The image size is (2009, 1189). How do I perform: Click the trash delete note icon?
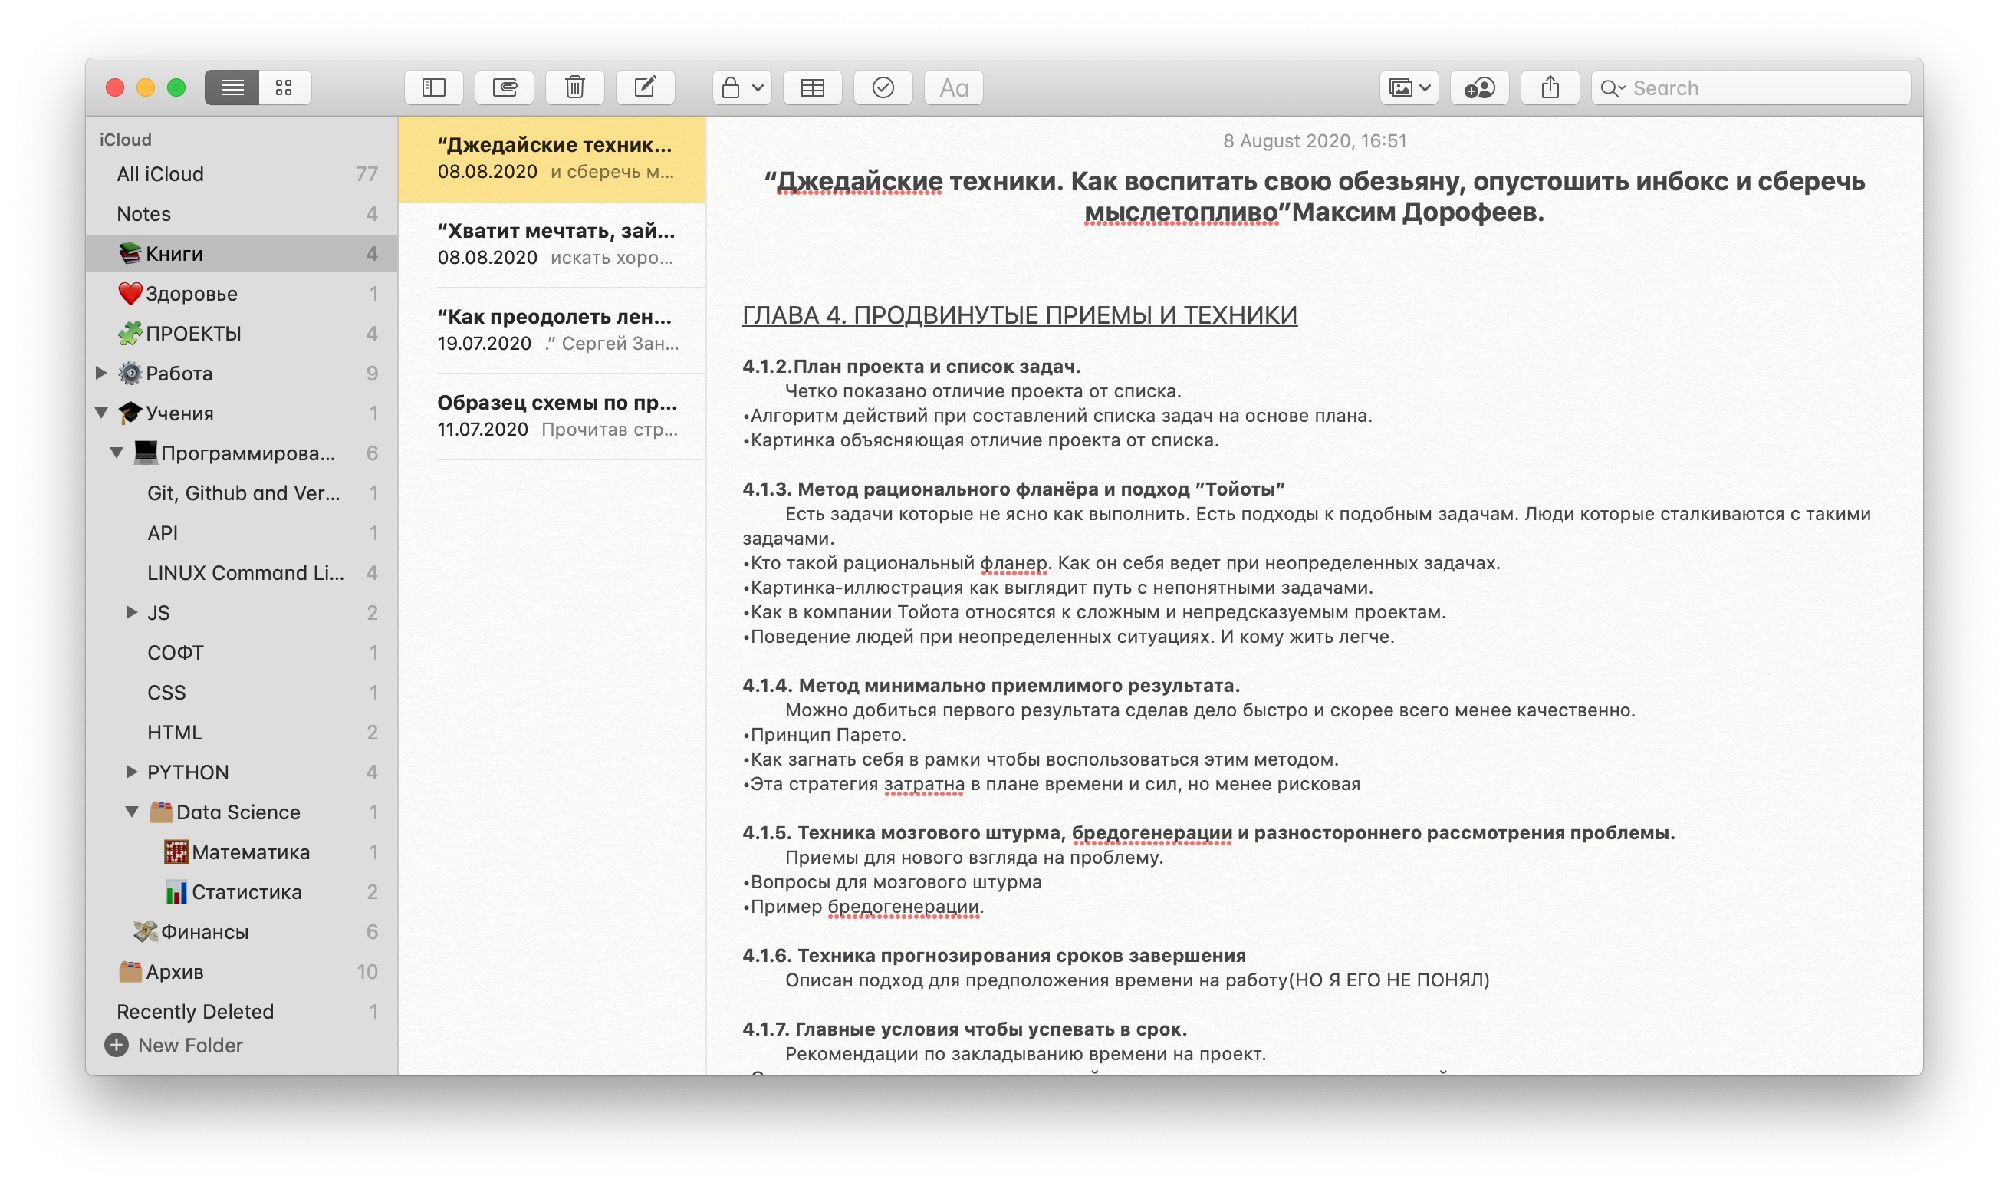pos(574,87)
